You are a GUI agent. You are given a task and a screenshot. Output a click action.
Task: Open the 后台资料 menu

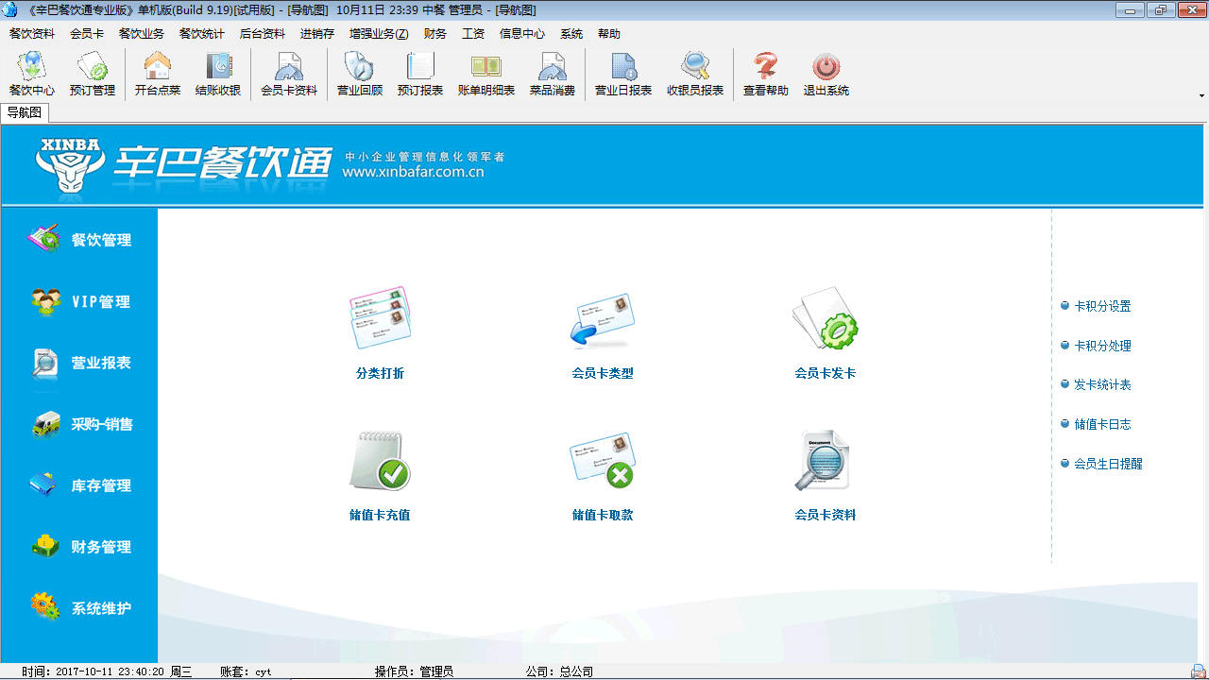point(263,34)
